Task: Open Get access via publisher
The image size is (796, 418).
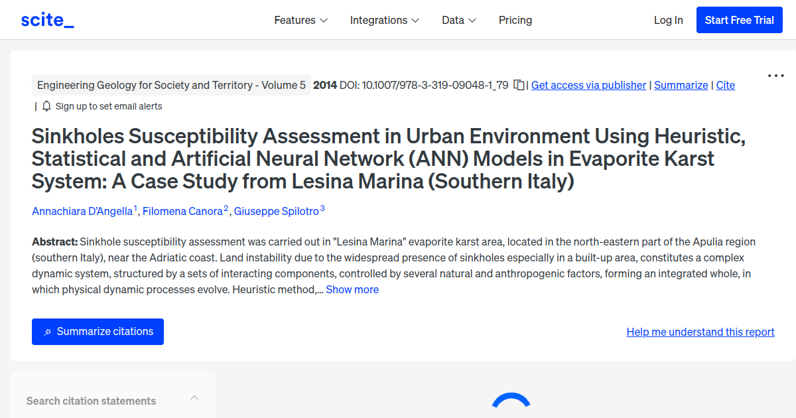Action: coord(588,85)
